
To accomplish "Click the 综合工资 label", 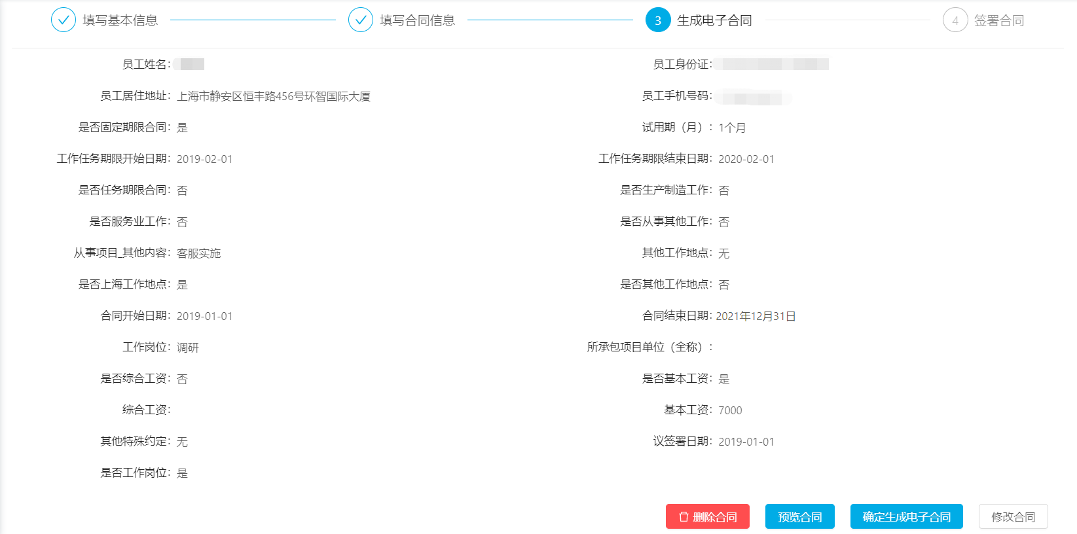I will (x=147, y=410).
